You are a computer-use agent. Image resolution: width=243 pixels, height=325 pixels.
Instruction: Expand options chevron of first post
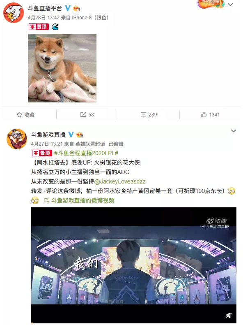click(x=230, y=5)
